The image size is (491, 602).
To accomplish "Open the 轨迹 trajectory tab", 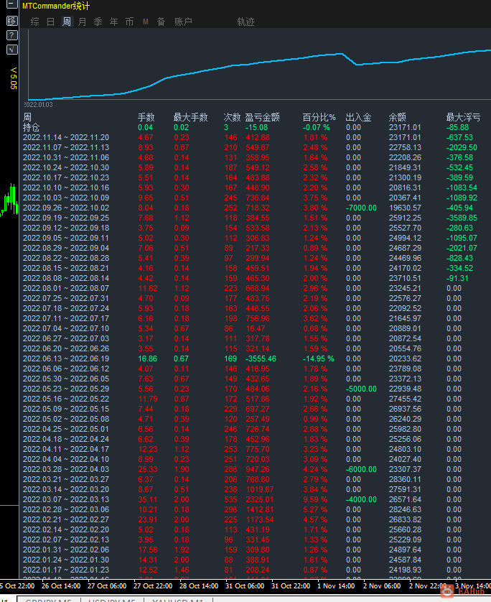I will [245, 22].
